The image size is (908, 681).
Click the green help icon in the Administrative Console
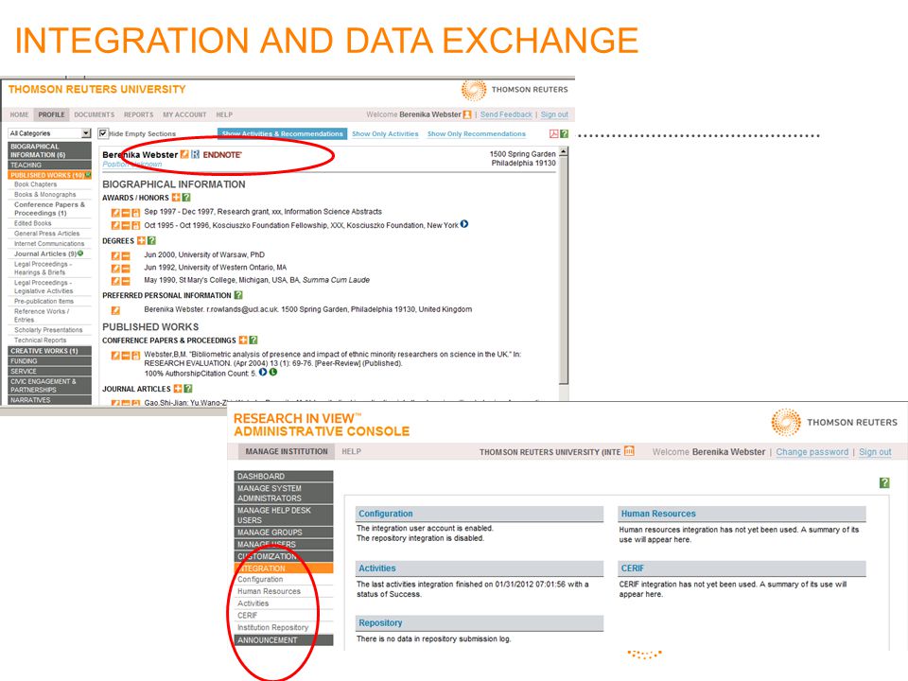(884, 482)
